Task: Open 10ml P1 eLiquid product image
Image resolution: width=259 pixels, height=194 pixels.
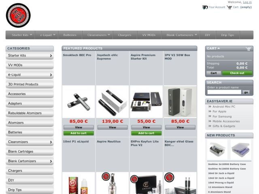Action: pyautogui.click(x=79, y=183)
